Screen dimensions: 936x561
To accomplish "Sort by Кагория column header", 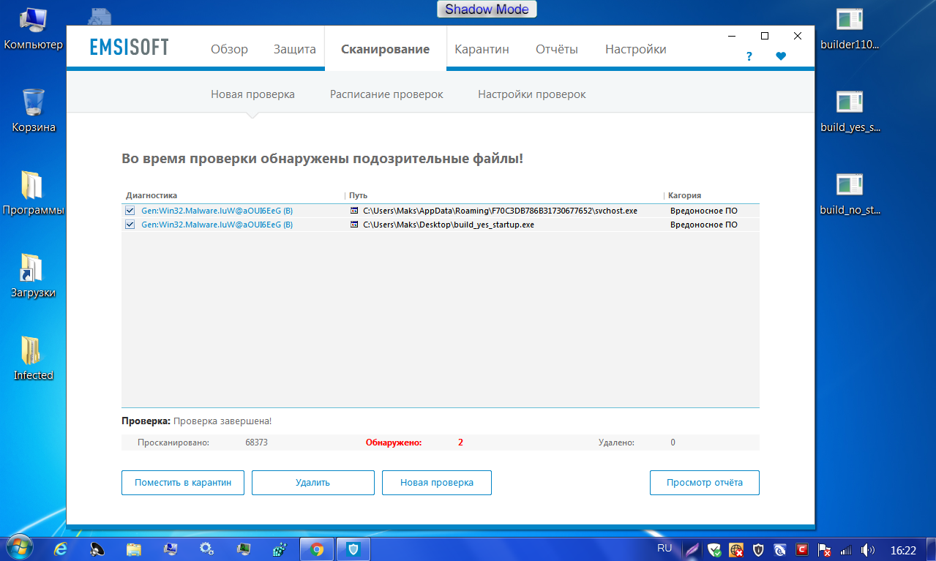I will pyautogui.click(x=685, y=196).
